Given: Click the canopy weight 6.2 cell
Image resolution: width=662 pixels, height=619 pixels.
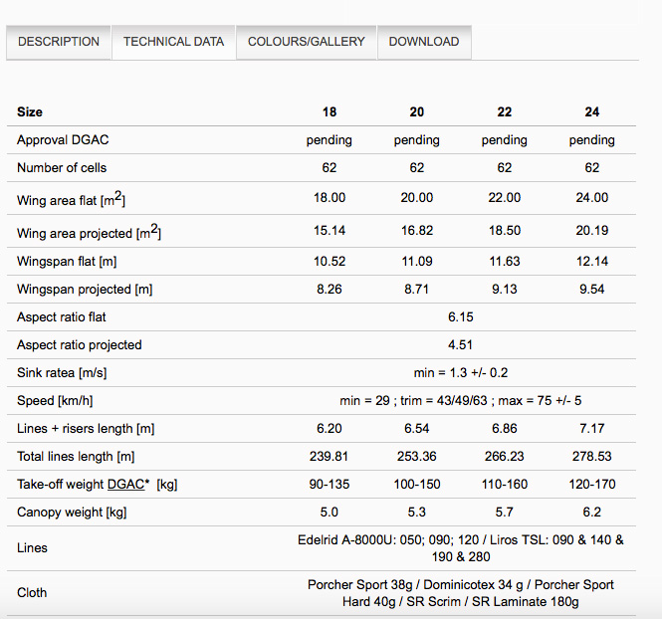Looking at the screenshot, I should (x=592, y=512).
